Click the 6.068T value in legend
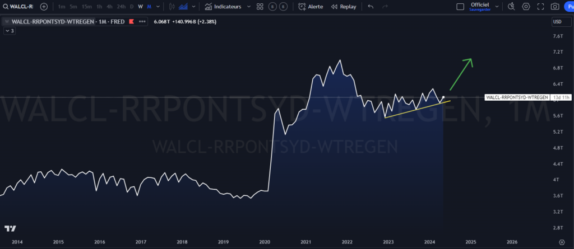574x249 pixels. [x=161, y=22]
